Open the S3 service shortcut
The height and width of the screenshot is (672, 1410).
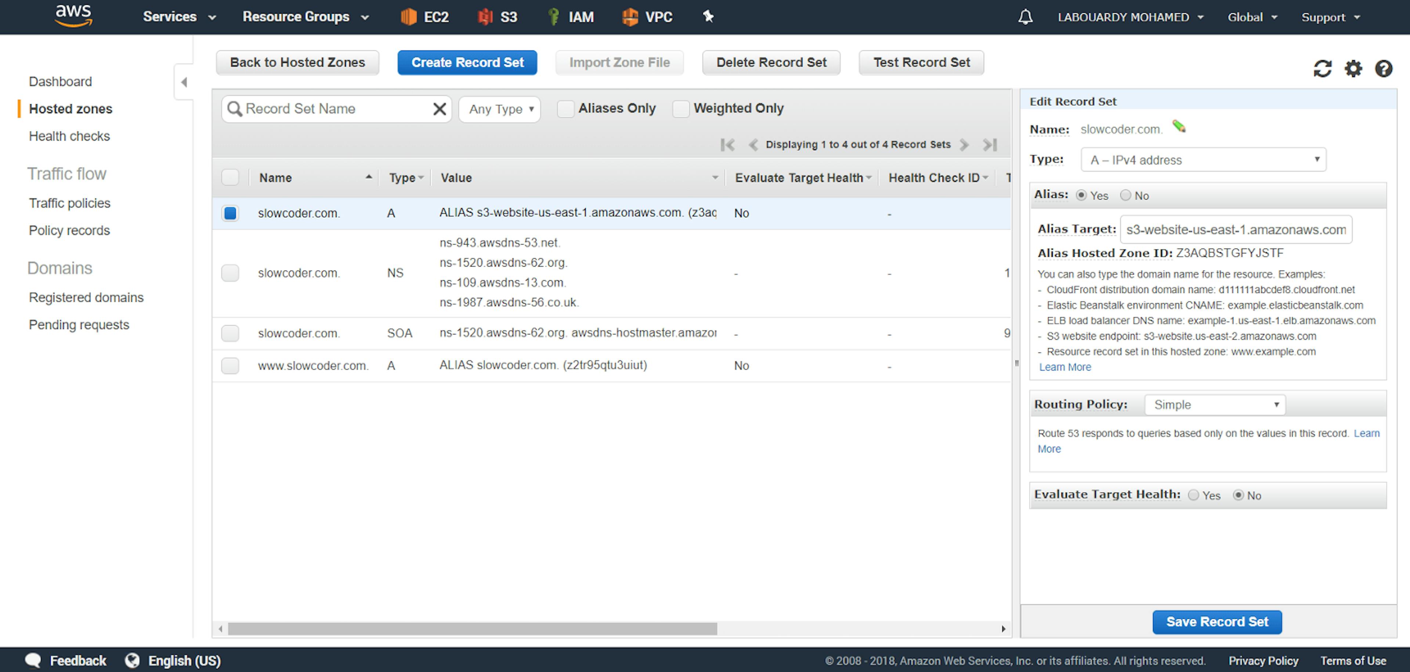(498, 17)
